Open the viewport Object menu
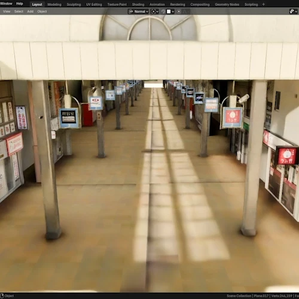 point(42,11)
